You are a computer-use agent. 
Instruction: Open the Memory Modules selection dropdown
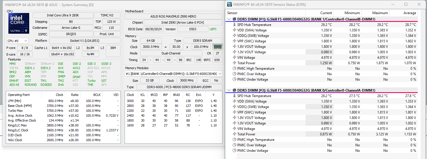[x=174, y=74]
